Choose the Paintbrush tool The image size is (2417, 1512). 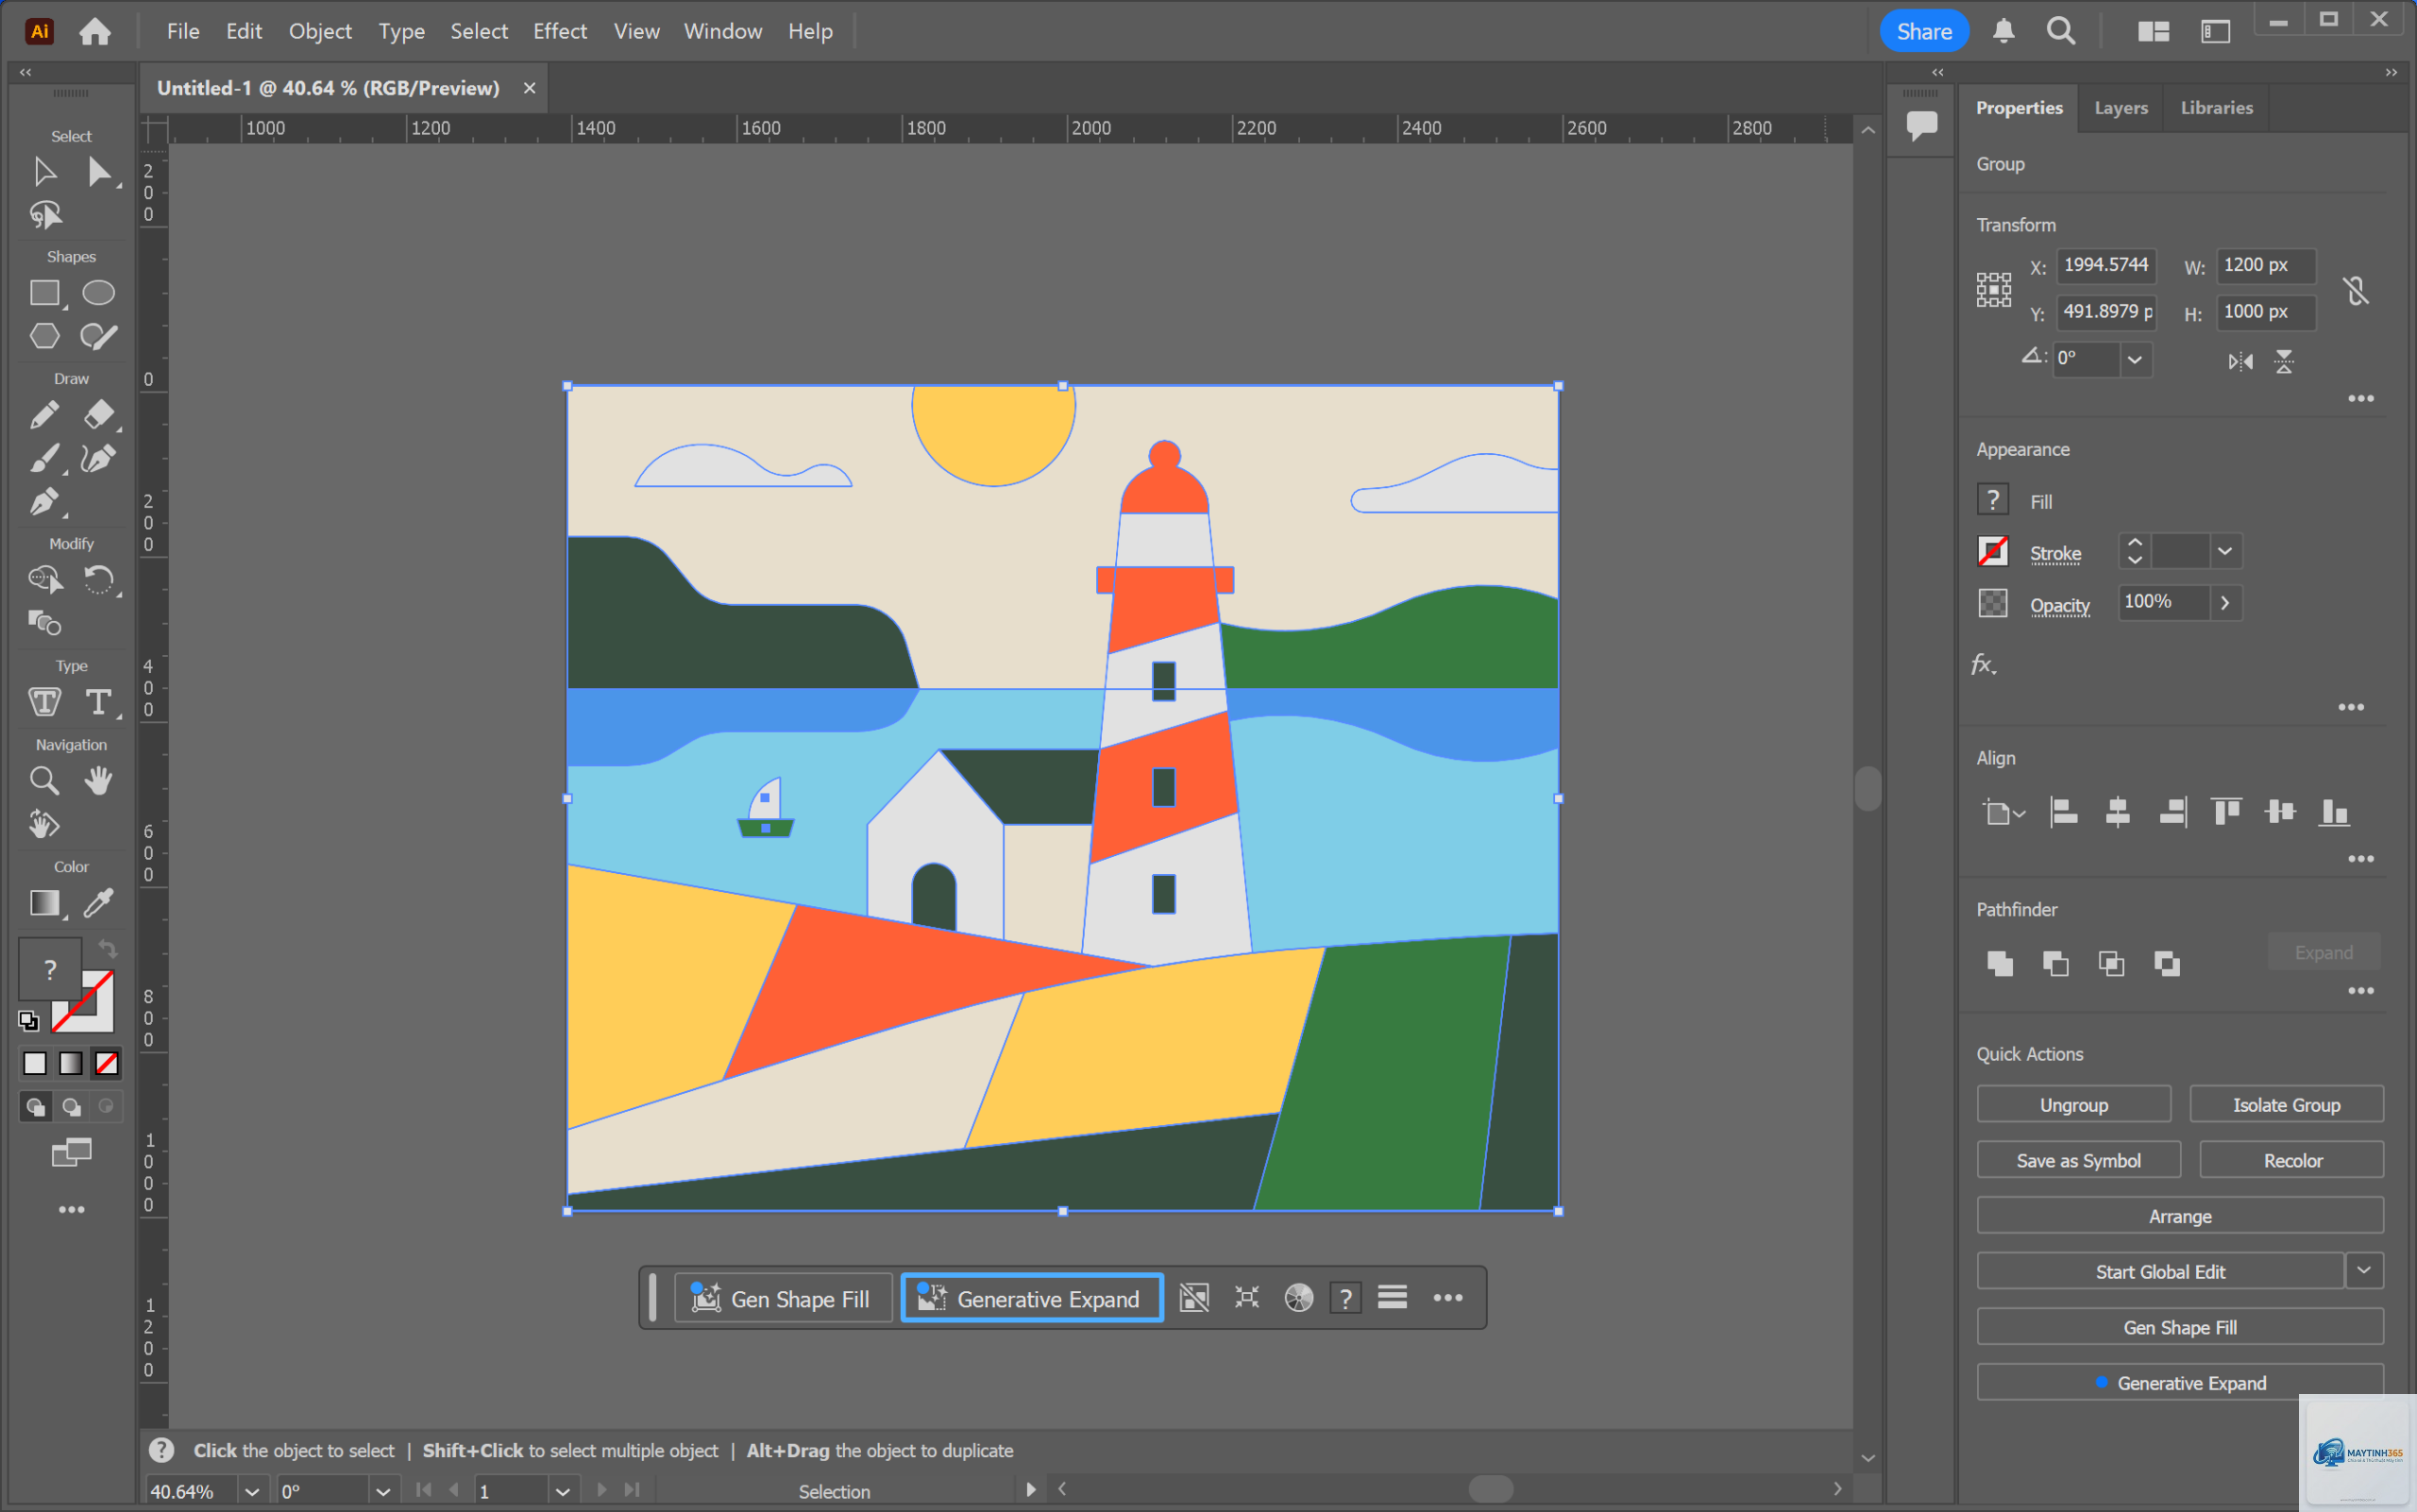coord(45,458)
